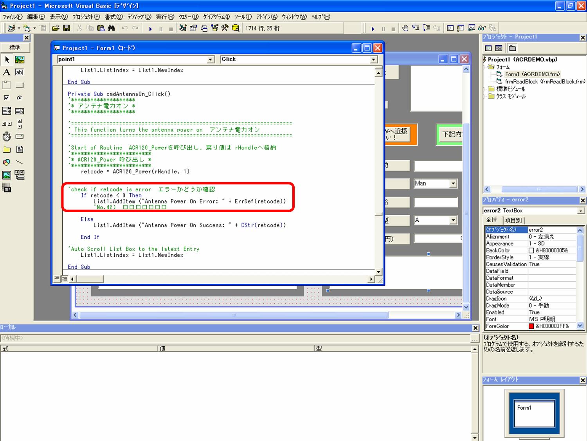This screenshot has width=587, height=441.
Task: Open the ファイル(F) menu
Action: pyautogui.click(x=13, y=17)
